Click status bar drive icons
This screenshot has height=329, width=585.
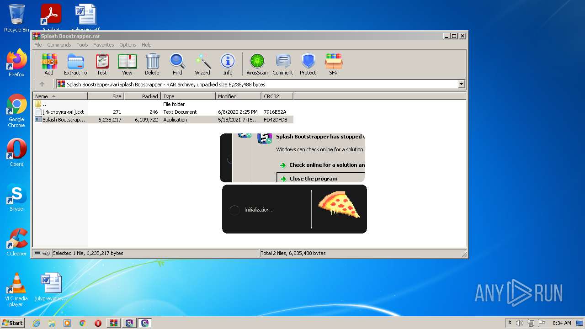[x=42, y=253]
